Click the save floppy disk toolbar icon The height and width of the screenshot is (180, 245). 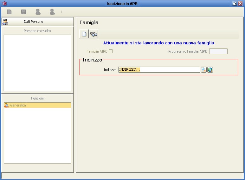coord(23,12)
